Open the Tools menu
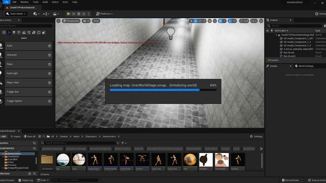 coord(36,2)
